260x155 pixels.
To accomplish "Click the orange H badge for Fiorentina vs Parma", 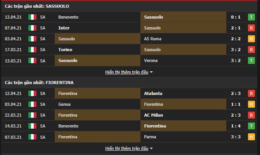I will (251, 137).
